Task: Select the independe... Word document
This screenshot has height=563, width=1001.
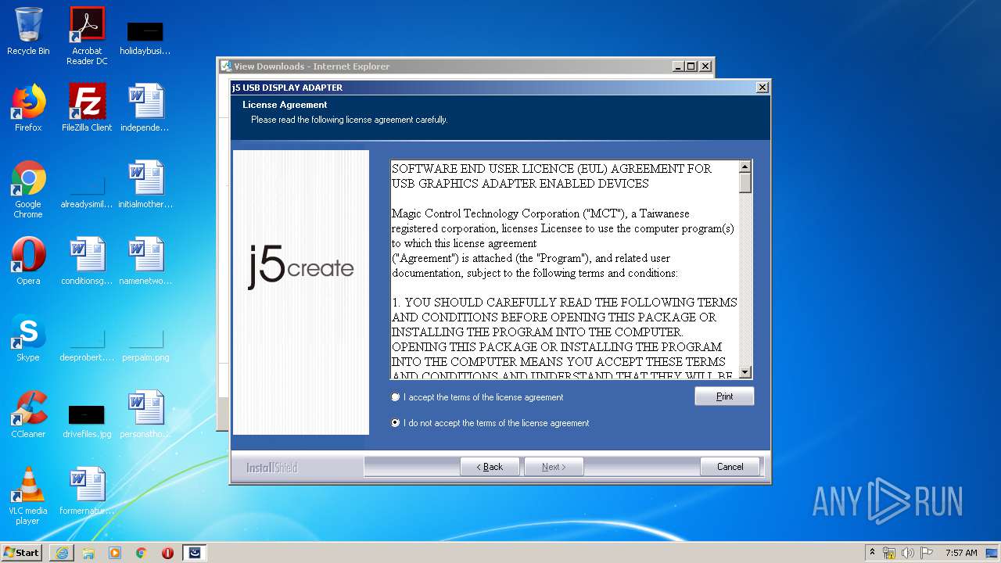Action: pyautogui.click(x=145, y=107)
